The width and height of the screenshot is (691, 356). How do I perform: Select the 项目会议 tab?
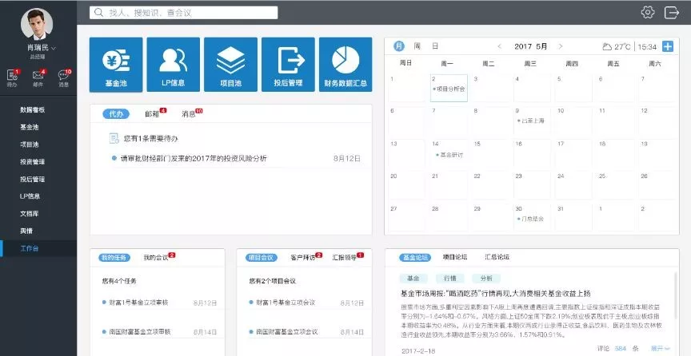262,258
